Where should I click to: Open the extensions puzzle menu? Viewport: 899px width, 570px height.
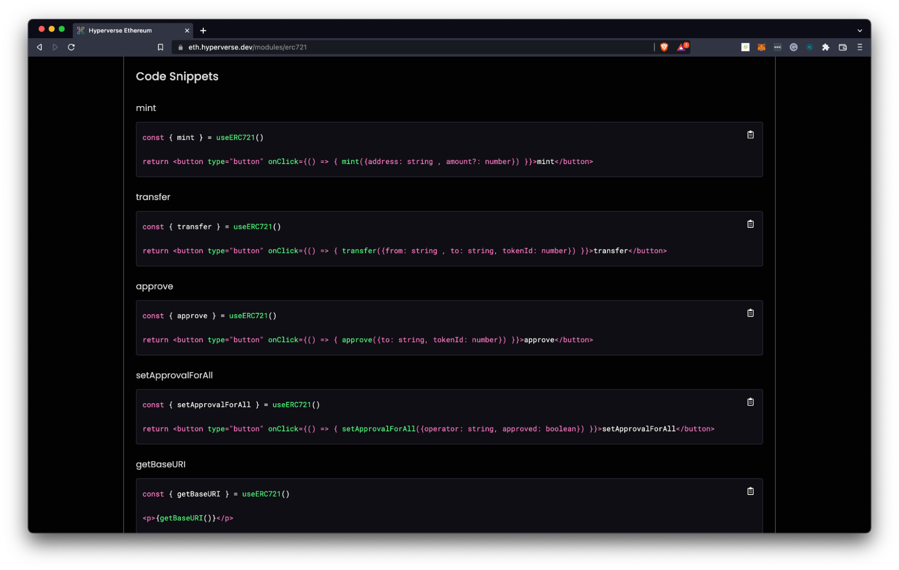826,47
